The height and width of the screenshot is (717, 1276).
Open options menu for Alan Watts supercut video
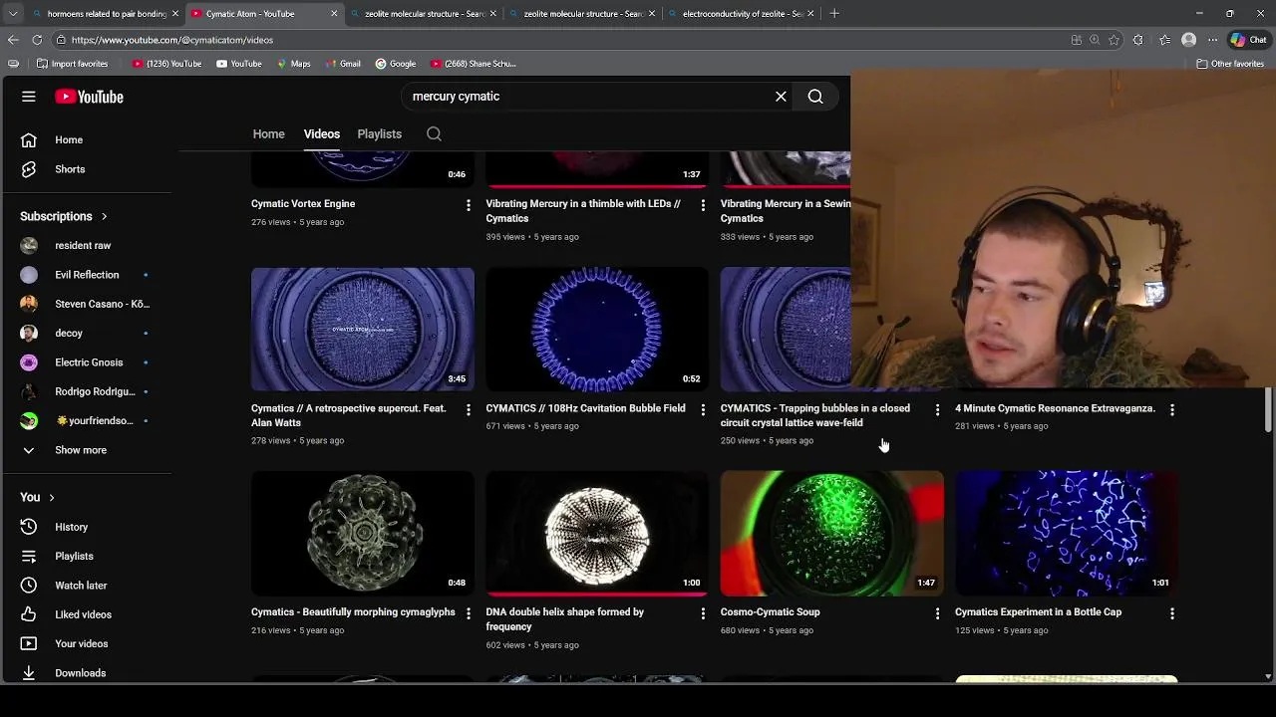[x=469, y=409]
